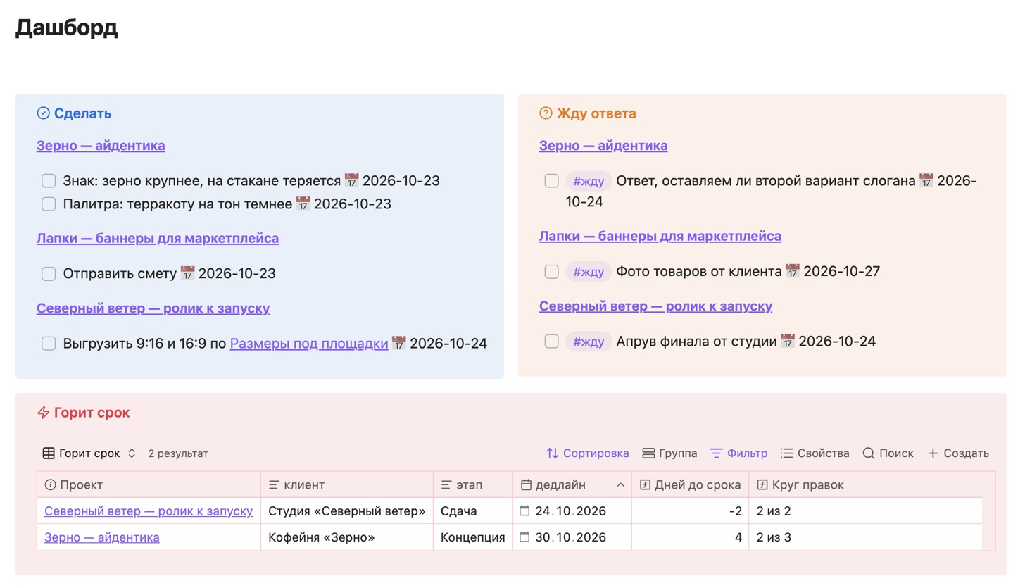Click the table view icon of Горит срок
1025x588 pixels.
pos(49,453)
